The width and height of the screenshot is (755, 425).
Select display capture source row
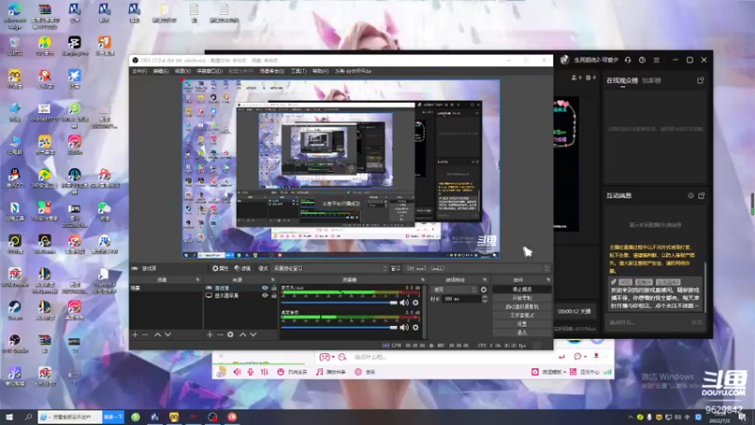tap(241, 296)
